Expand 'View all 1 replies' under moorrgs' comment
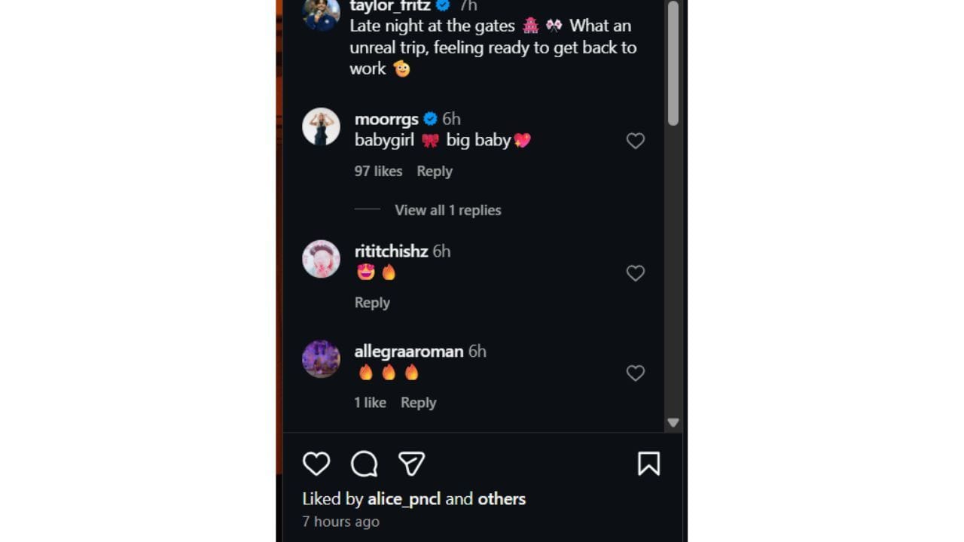The height and width of the screenshot is (542, 964). click(447, 210)
